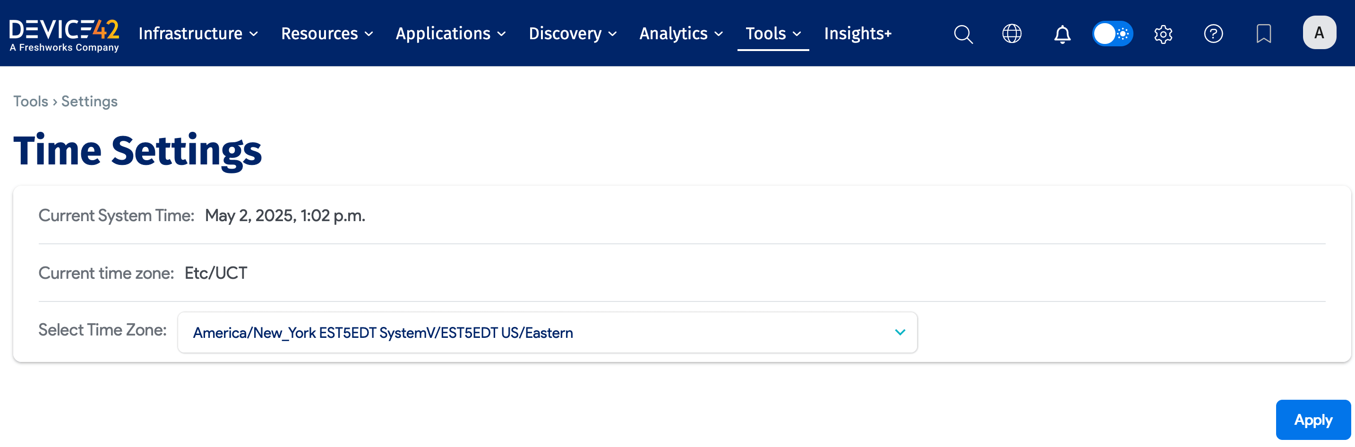Screen dimensions: 1355x447
Task: Toggle the light/dark theme switch
Action: [x=1113, y=34]
